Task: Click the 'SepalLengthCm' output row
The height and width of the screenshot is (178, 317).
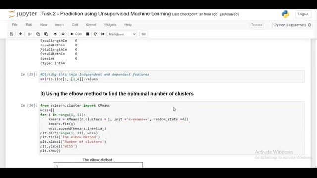Action: [58, 41]
